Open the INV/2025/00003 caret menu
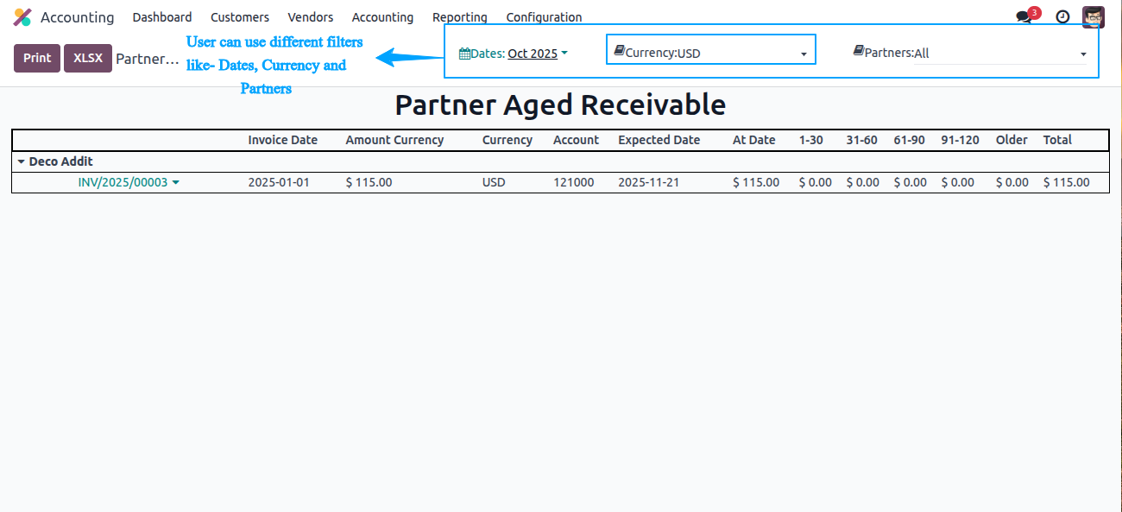This screenshot has height=512, width=1122. tap(176, 183)
